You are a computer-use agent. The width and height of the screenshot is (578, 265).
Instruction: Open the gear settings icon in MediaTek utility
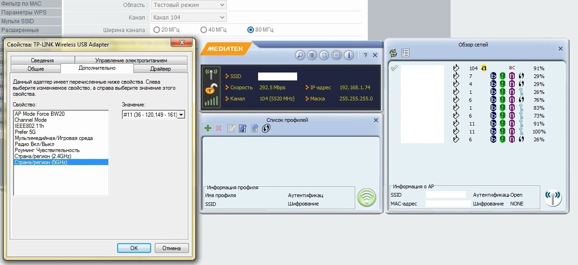(336, 55)
